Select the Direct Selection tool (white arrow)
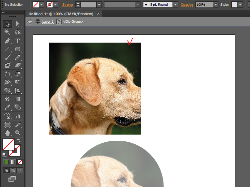250x187 pixels. coord(18,24)
